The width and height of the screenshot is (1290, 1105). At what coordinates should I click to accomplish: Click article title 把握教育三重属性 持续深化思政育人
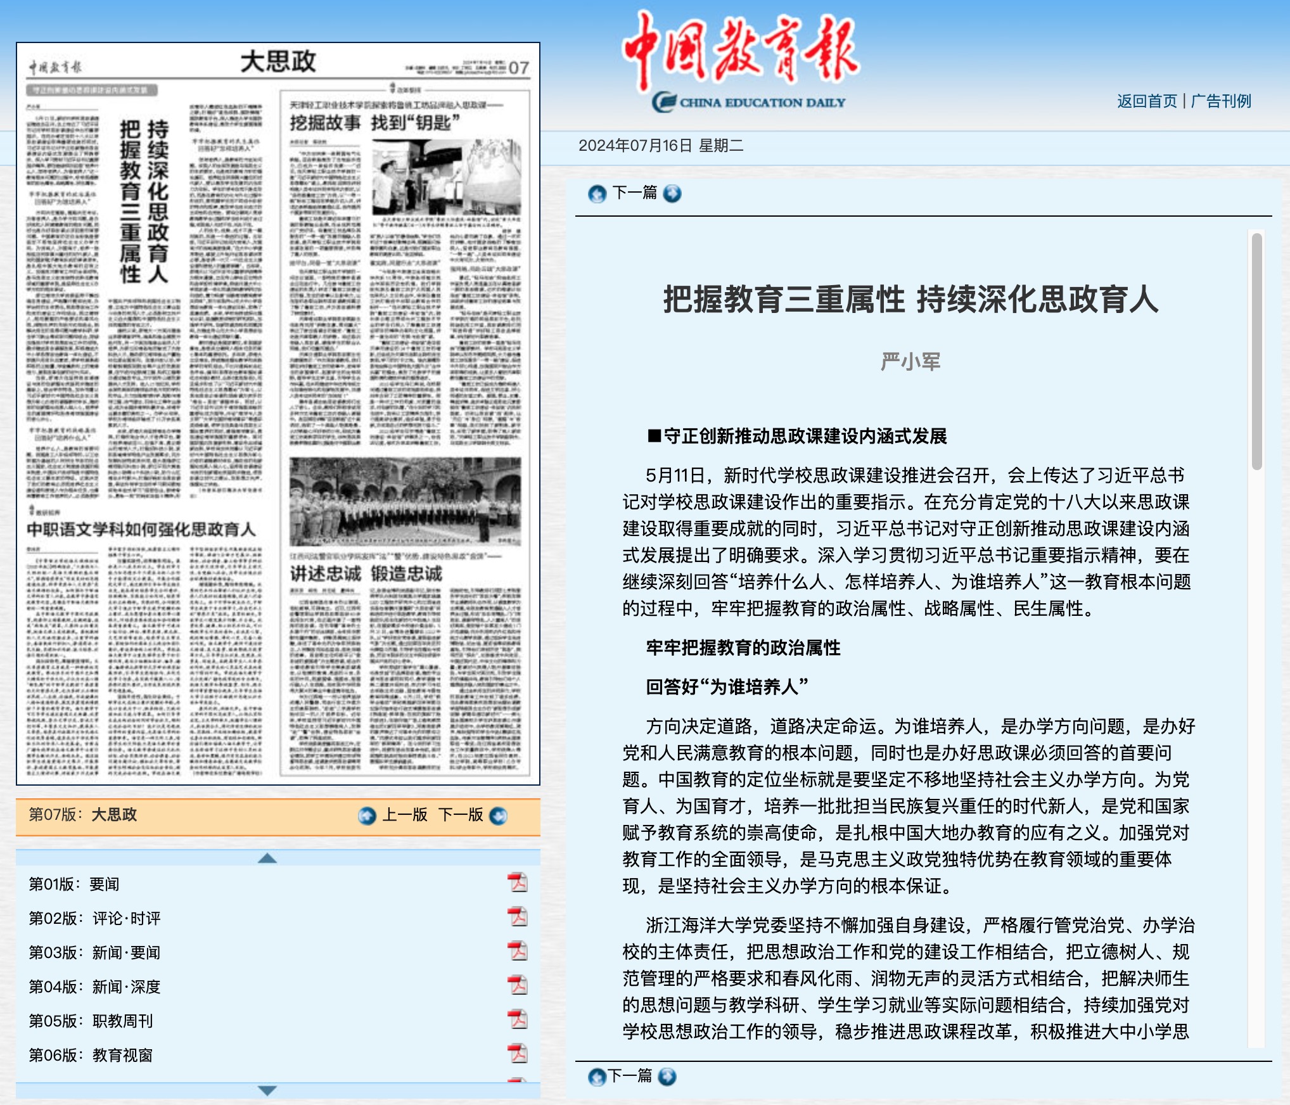[911, 299]
